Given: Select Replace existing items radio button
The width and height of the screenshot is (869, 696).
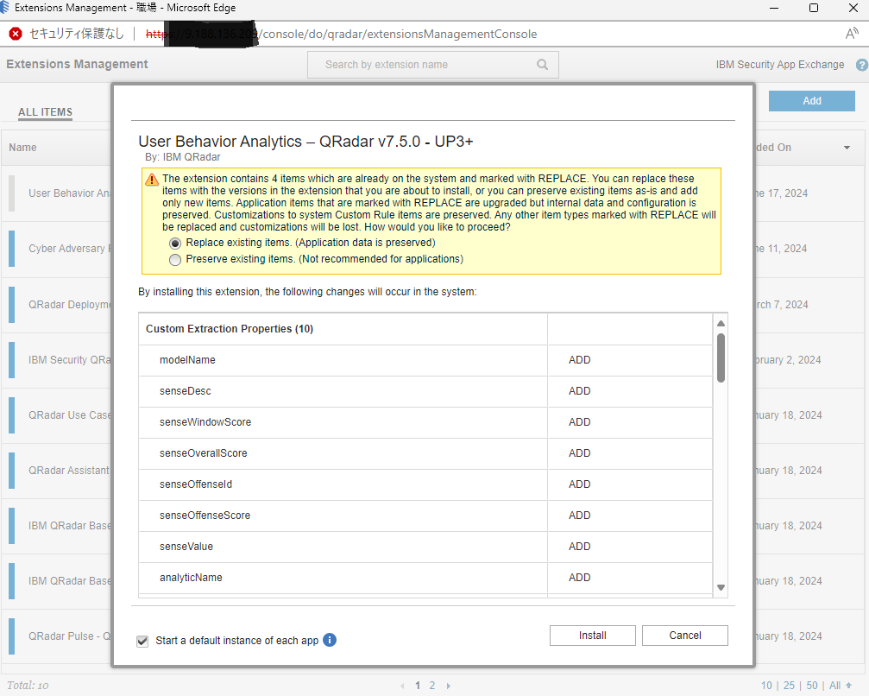Looking at the screenshot, I should [x=175, y=244].
